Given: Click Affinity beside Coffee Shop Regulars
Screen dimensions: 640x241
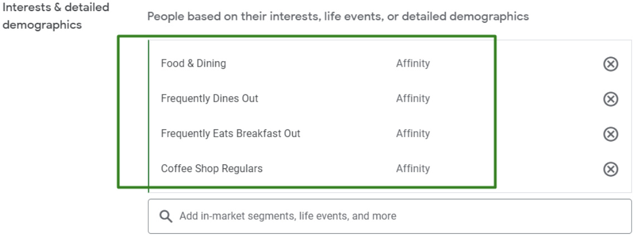Looking at the screenshot, I should pyautogui.click(x=413, y=169).
